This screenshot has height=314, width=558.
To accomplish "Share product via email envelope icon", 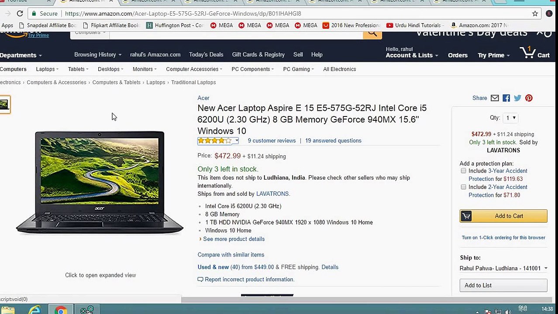I will (x=495, y=98).
